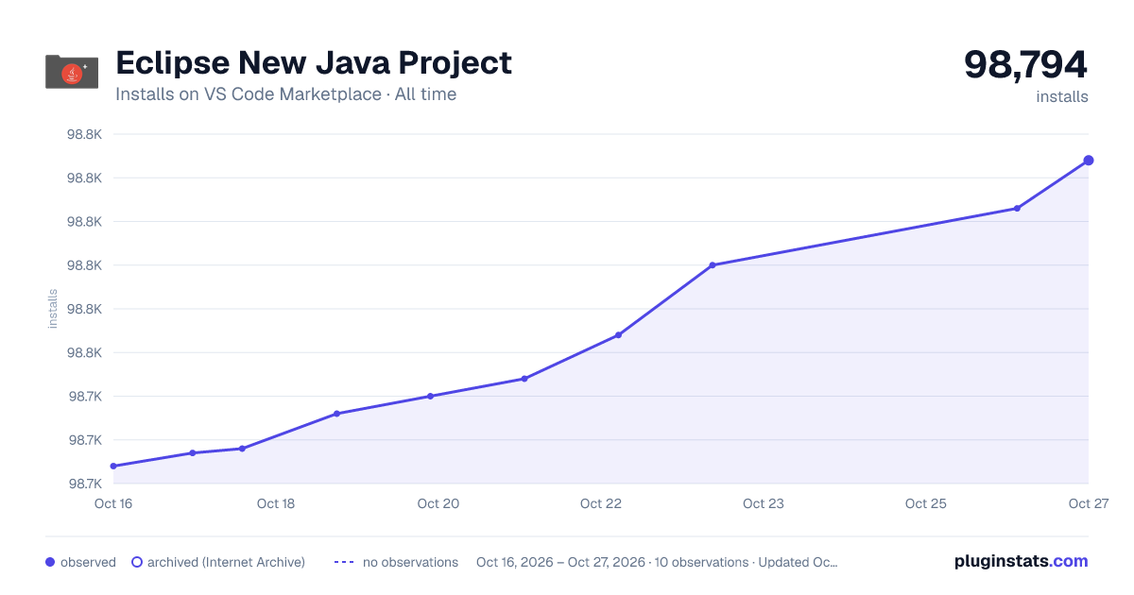Screen dimensions: 1134x595
Task: Click the Eclipse New Java Project folder icon
Action: pyautogui.click(x=72, y=72)
